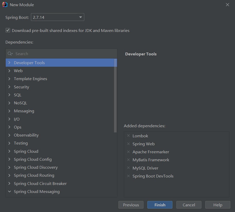Expand the Spring Cloud Discovery category

pos(9,167)
